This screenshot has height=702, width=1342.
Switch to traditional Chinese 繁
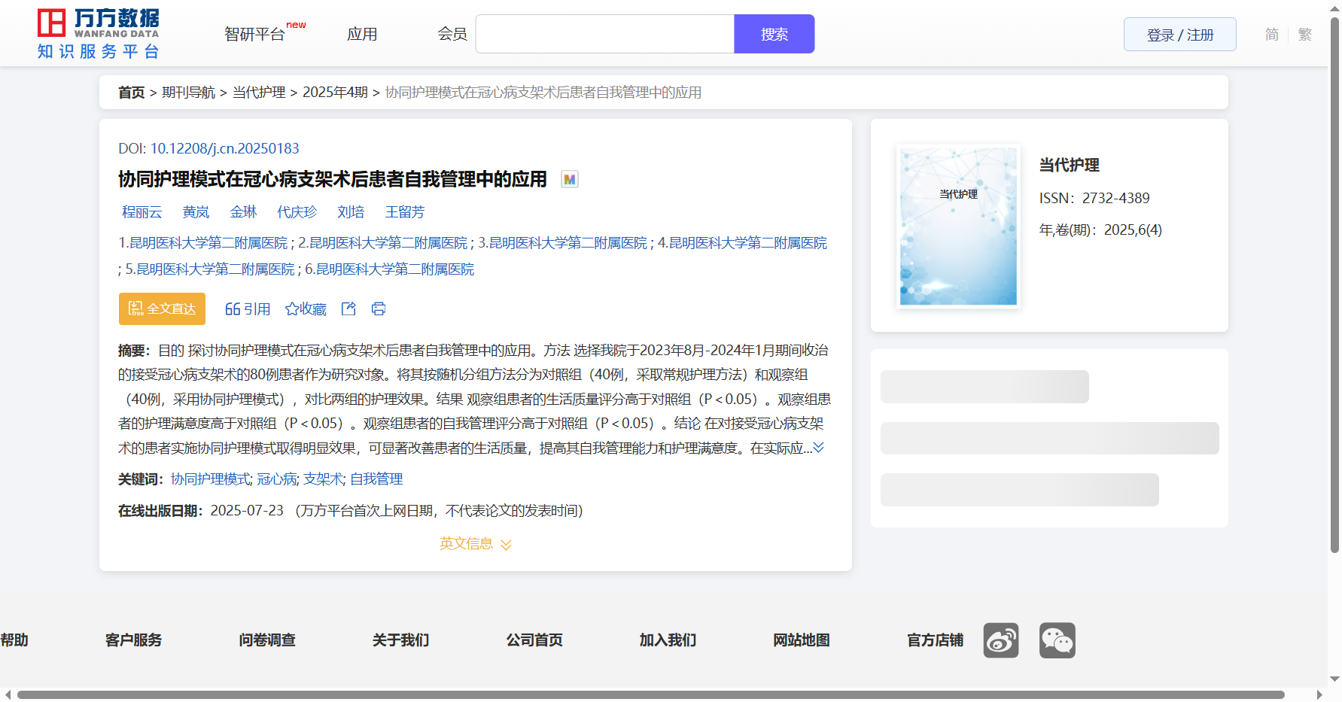coord(1304,35)
